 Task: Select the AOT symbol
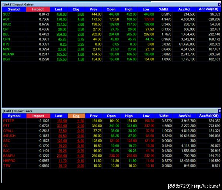pyautogui.click(x=6, y=19)
